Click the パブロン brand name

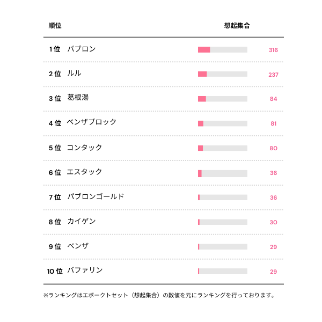[82, 49]
